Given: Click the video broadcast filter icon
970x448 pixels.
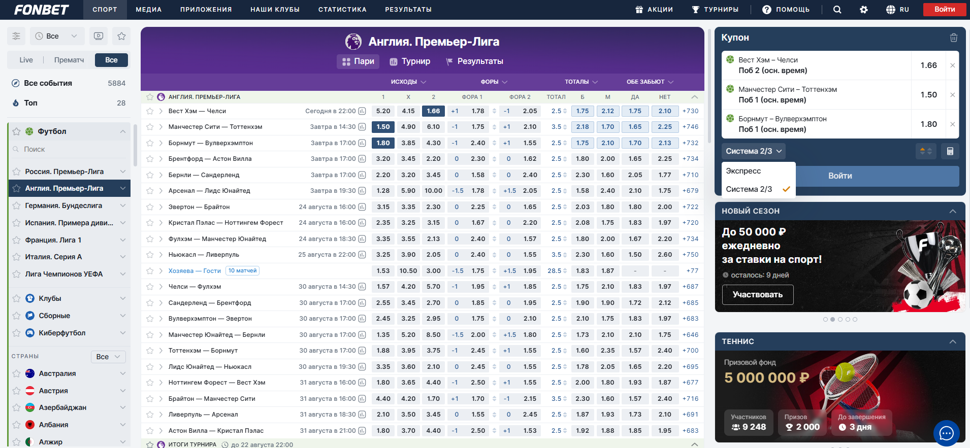Looking at the screenshot, I should (x=99, y=36).
